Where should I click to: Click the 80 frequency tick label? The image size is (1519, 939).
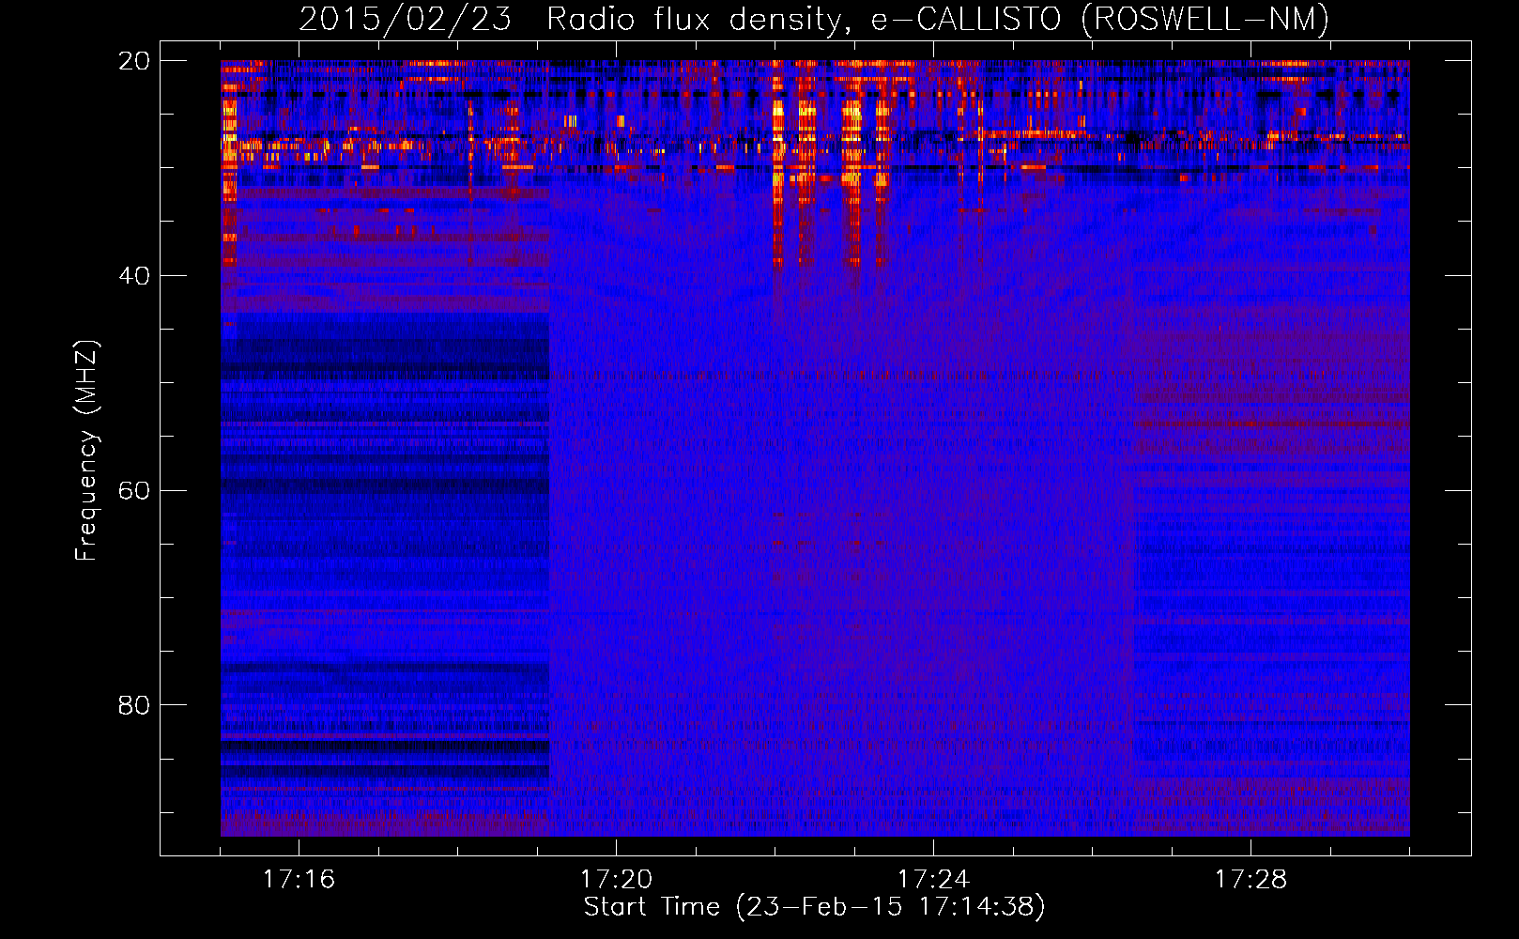point(134,705)
